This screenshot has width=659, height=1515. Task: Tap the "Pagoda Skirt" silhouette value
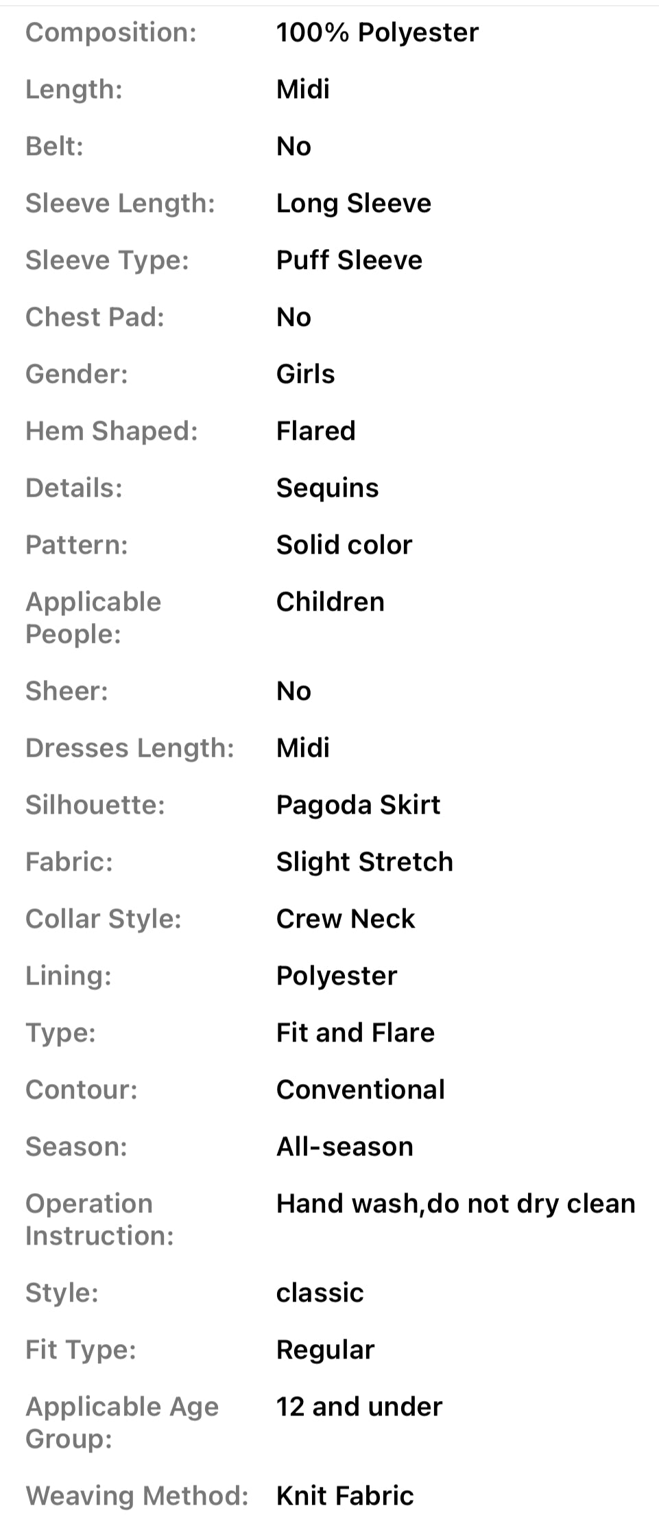(x=358, y=805)
